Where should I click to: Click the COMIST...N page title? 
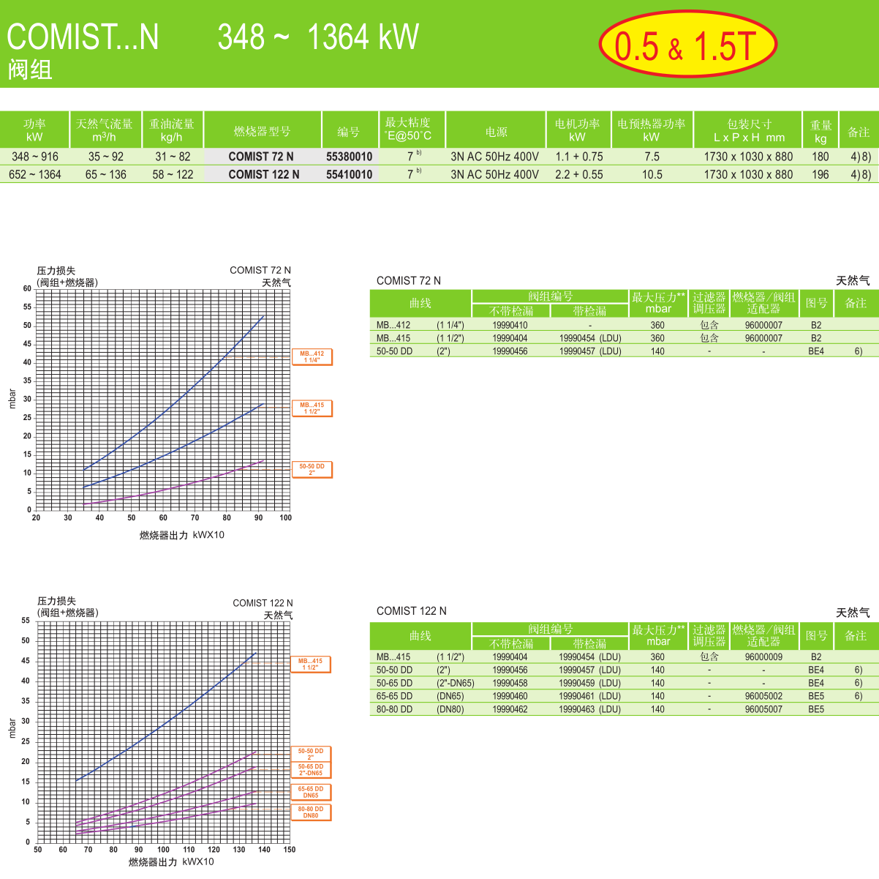tap(83, 37)
